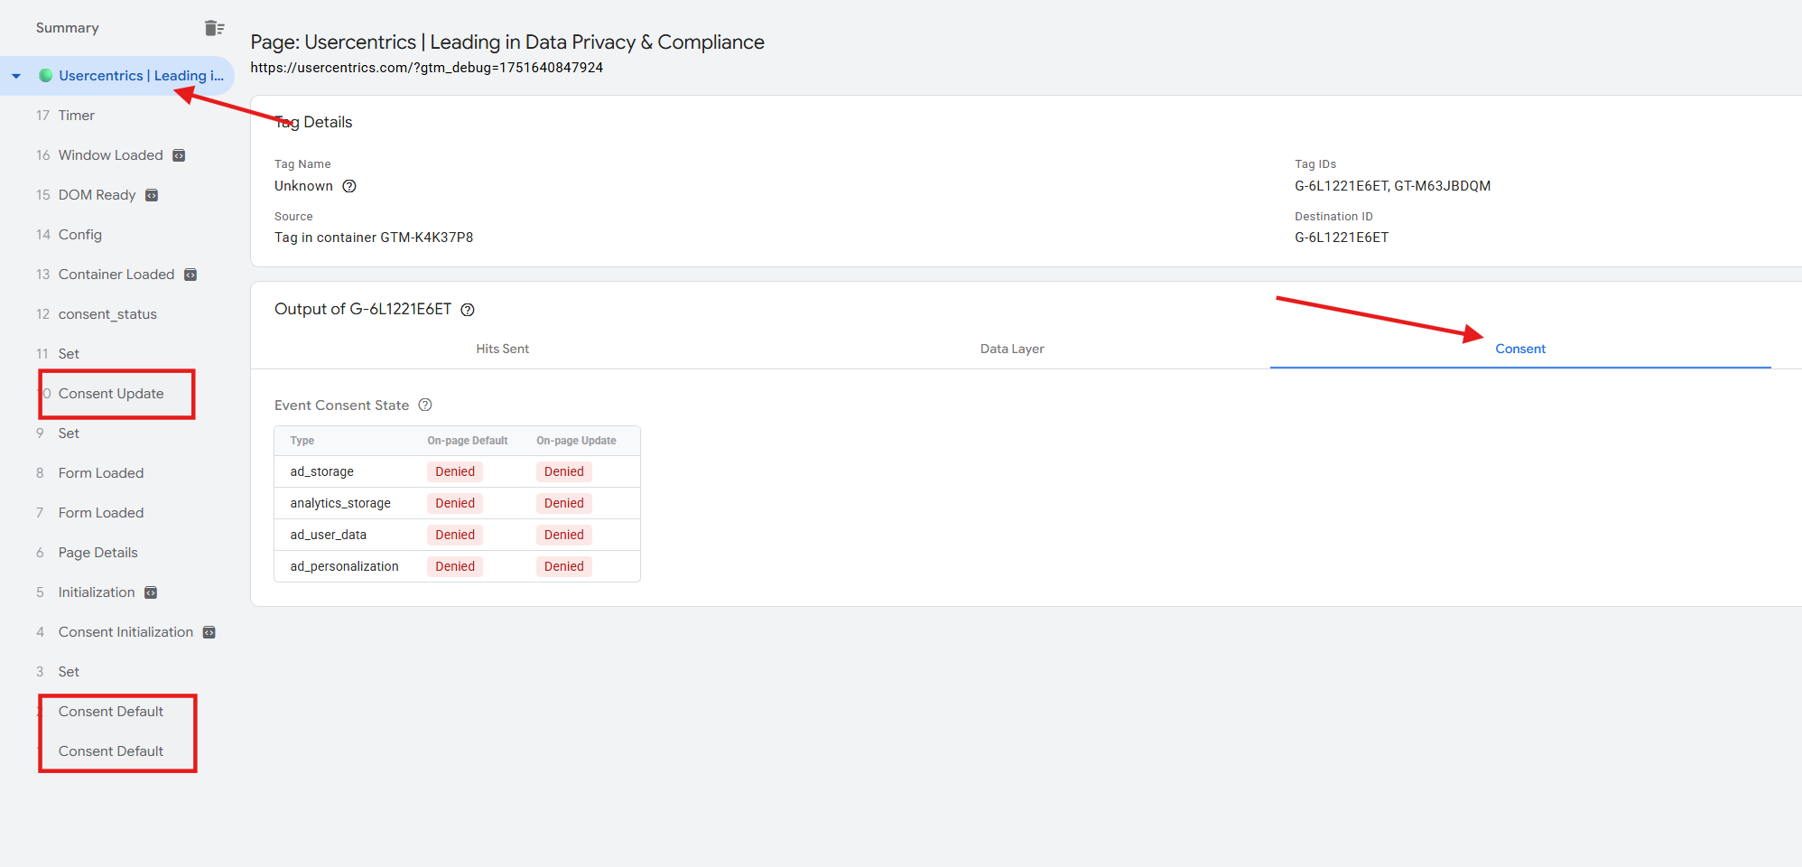Click the source text Tag in container GTM-K4K37P8

point(374,238)
